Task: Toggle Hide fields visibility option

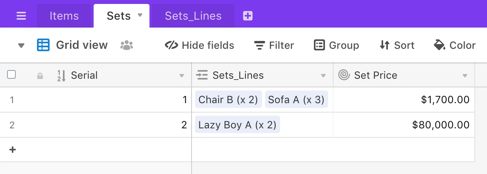Action: pyautogui.click(x=199, y=46)
